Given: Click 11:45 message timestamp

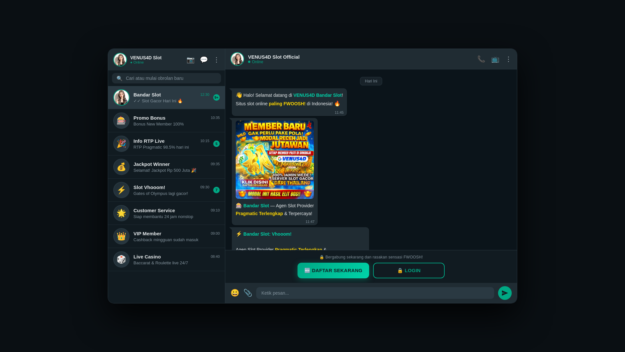Looking at the screenshot, I should (339, 112).
